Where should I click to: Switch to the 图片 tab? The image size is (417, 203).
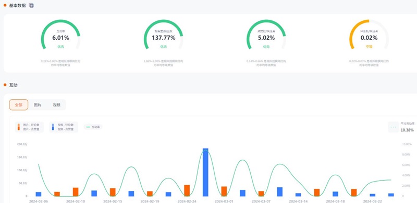click(x=38, y=105)
